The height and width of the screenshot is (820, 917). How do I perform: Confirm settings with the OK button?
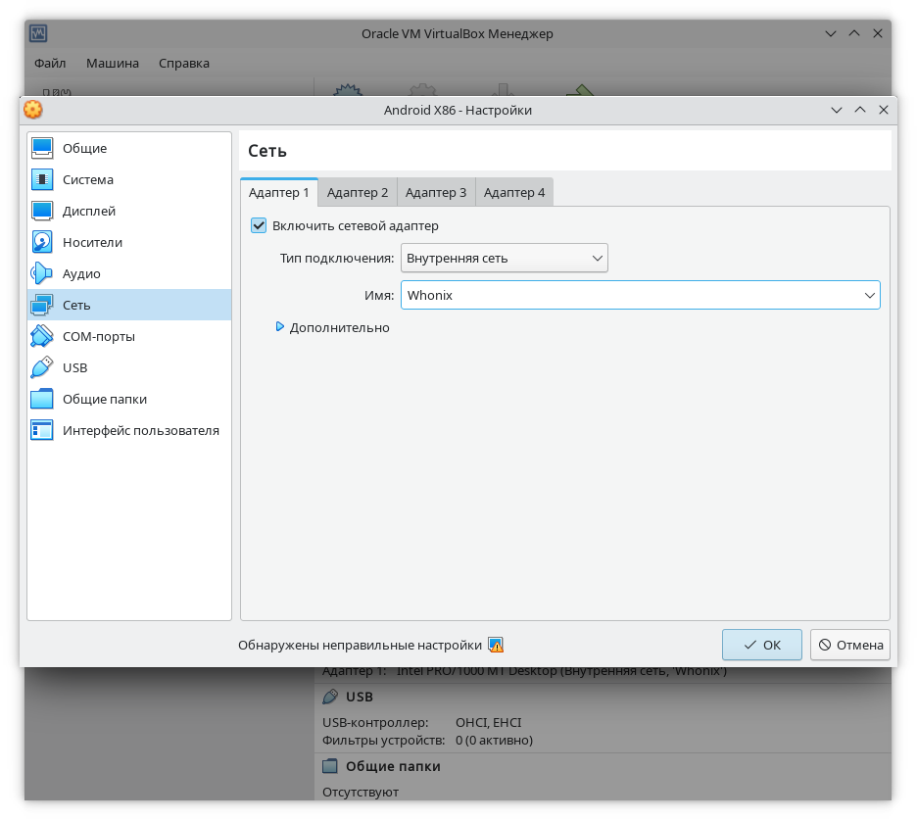[761, 646]
